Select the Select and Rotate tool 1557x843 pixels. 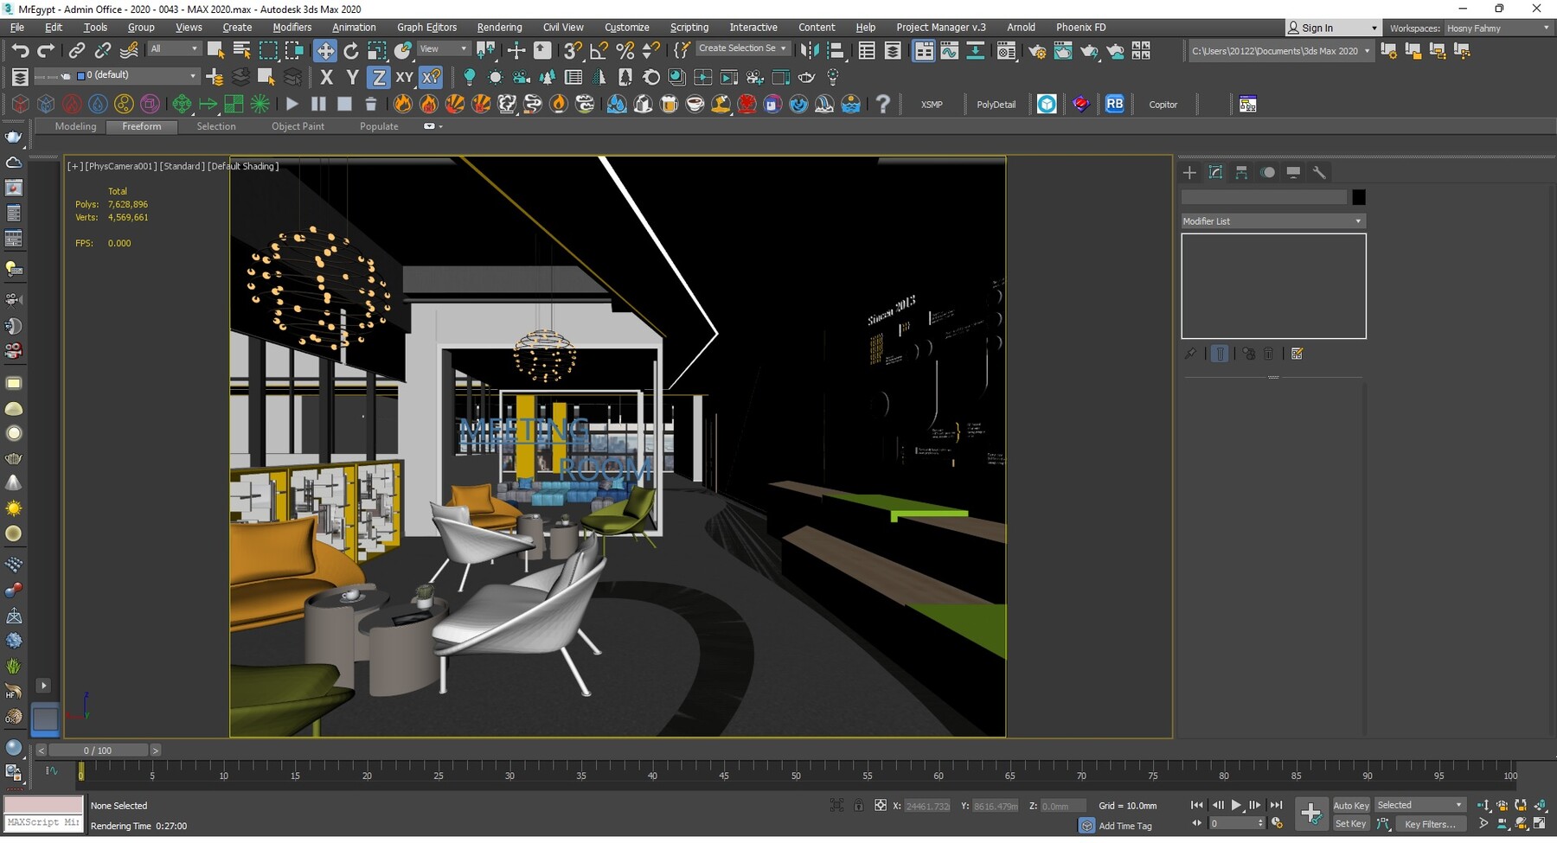pyautogui.click(x=351, y=50)
